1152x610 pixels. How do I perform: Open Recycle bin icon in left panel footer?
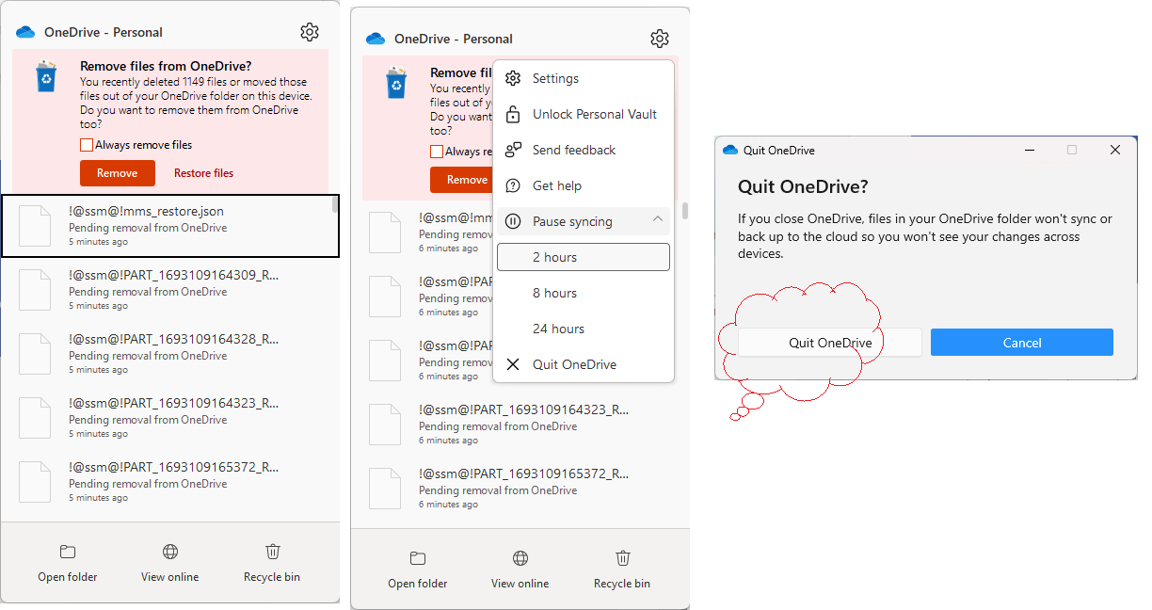coord(272,552)
